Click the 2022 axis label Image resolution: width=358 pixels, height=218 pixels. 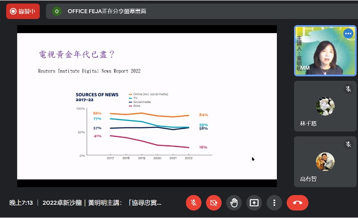(x=189, y=158)
